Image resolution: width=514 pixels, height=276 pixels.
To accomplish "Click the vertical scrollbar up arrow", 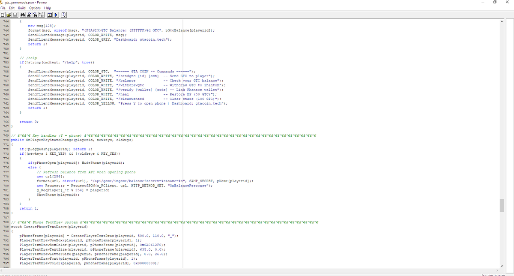I will [502, 21].
